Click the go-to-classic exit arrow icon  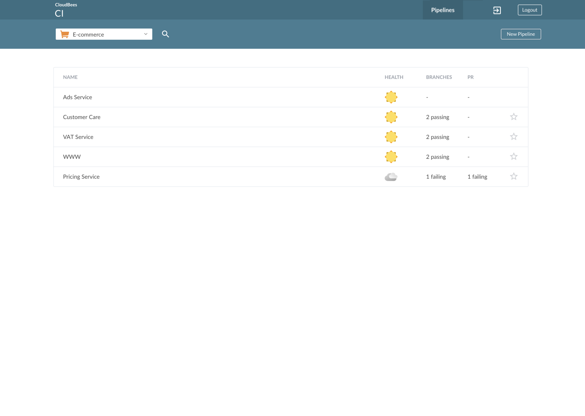[x=497, y=10]
